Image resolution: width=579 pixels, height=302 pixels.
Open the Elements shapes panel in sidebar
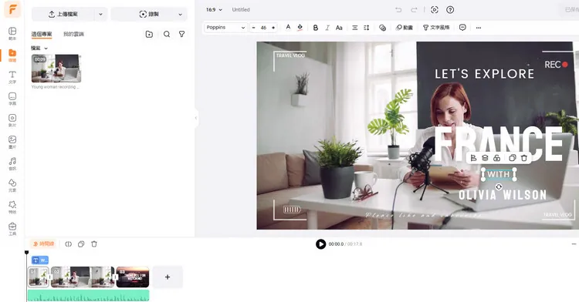coord(12,185)
